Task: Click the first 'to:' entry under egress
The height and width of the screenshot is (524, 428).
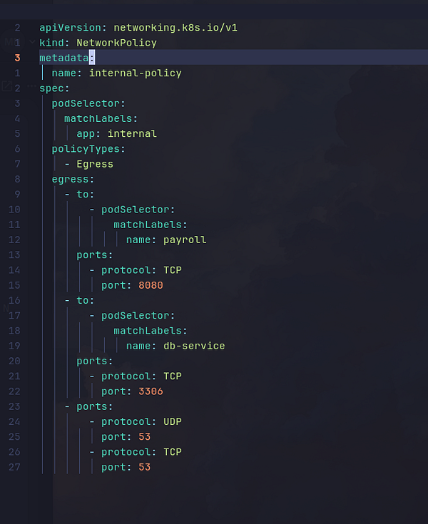Action: [x=86, y=195]
